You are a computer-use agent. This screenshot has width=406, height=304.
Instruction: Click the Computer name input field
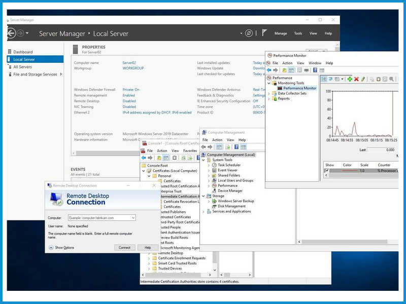point(102,218)
